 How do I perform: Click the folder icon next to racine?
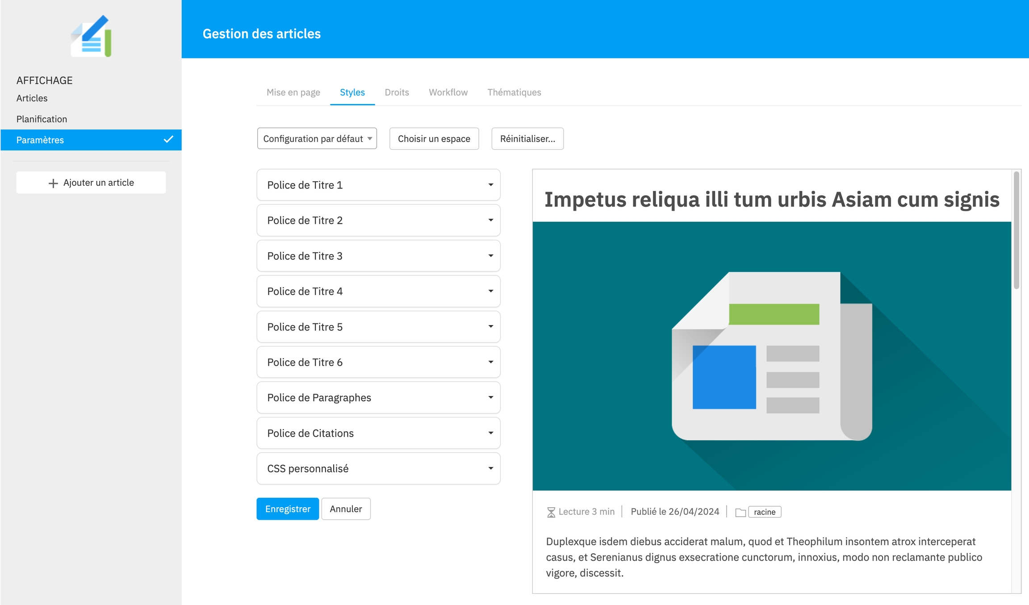[740, 512]
